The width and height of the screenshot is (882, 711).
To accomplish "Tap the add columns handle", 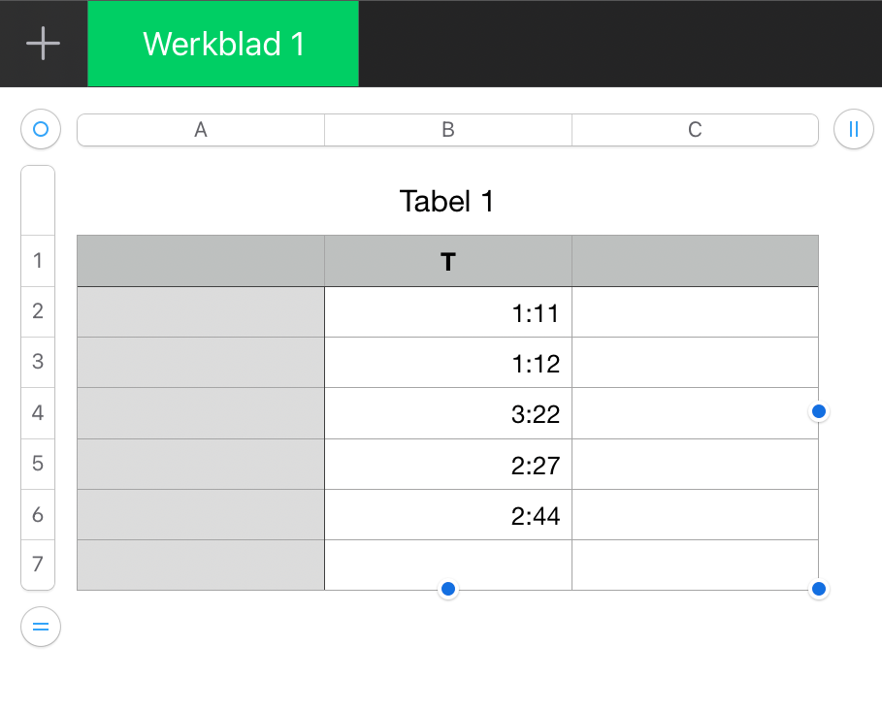I will coord(854,129).
